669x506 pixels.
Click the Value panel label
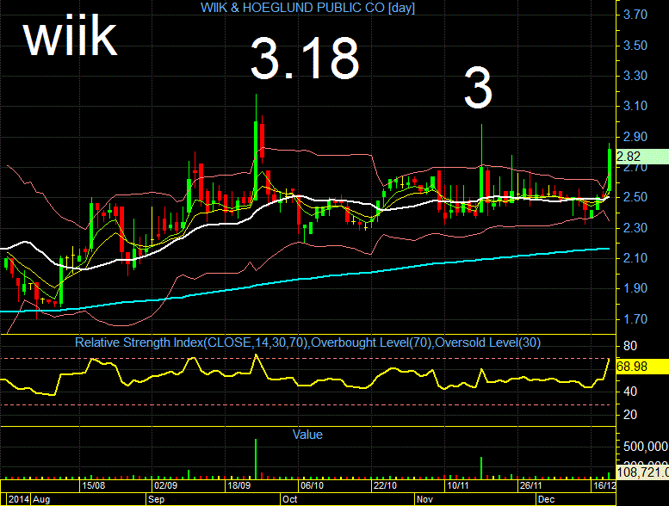307,435
